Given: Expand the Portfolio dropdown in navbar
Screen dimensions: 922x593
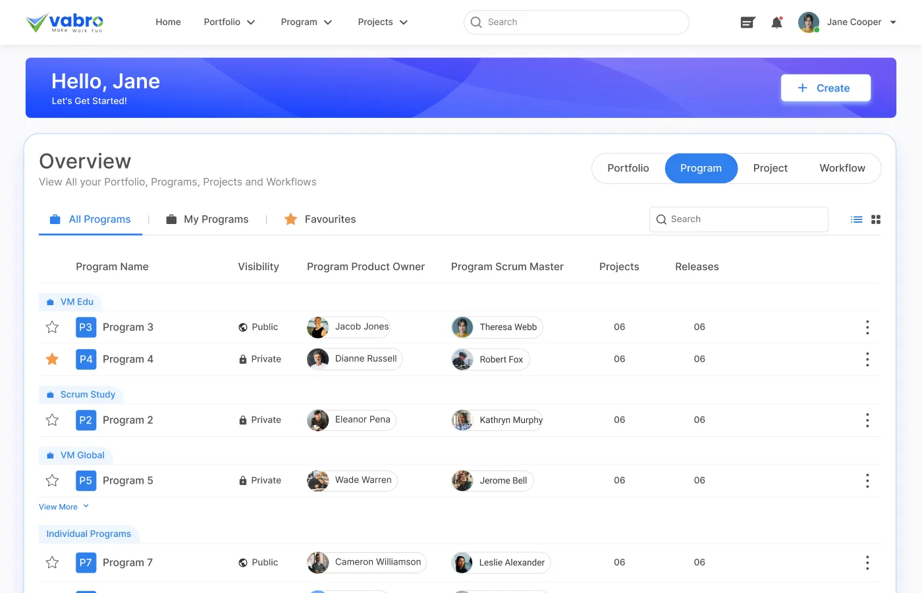Looking at the screenshot, I should point(229,22).
